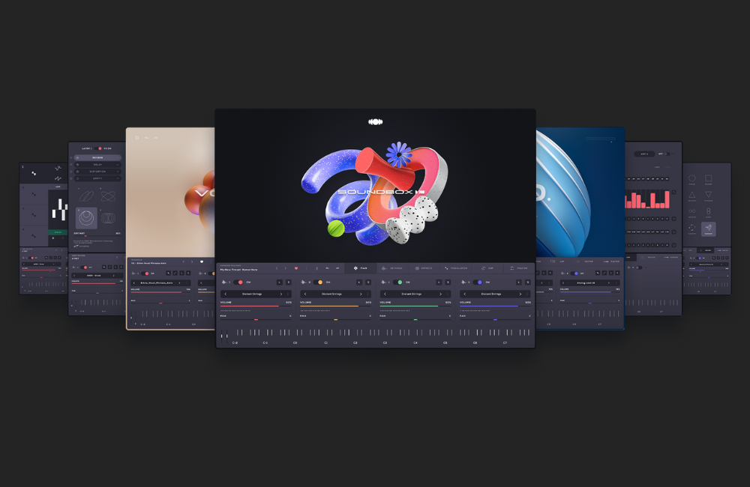Click the S button on the red layer

[289, 282]
